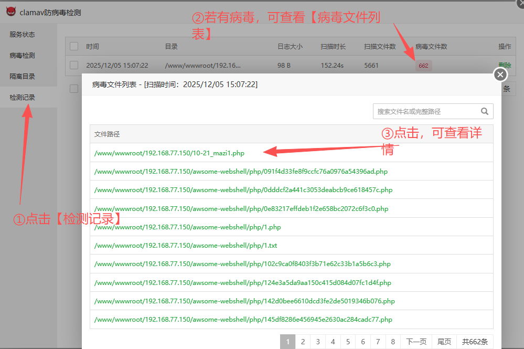
Task: Check the 2025/12/05 15:07:22 scan record checkbox
Action: point(74,66)
